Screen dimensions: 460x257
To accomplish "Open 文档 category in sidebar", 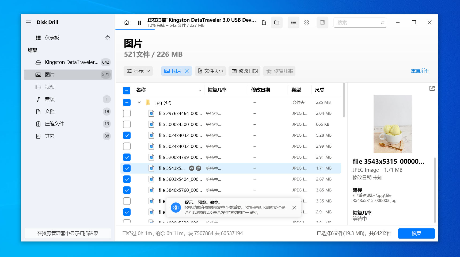I will coord(68,112).
